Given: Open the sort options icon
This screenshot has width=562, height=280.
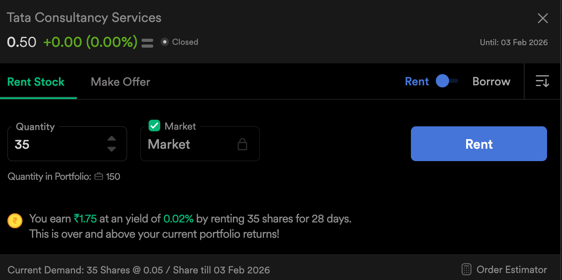Looking at the screenshot, I should (x=542, y=81).
